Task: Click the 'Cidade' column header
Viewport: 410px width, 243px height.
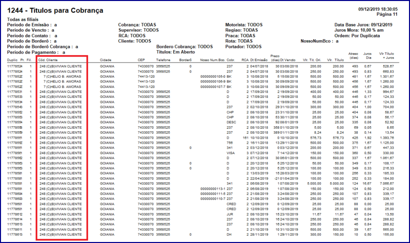Action: click(x=105, y=60)
